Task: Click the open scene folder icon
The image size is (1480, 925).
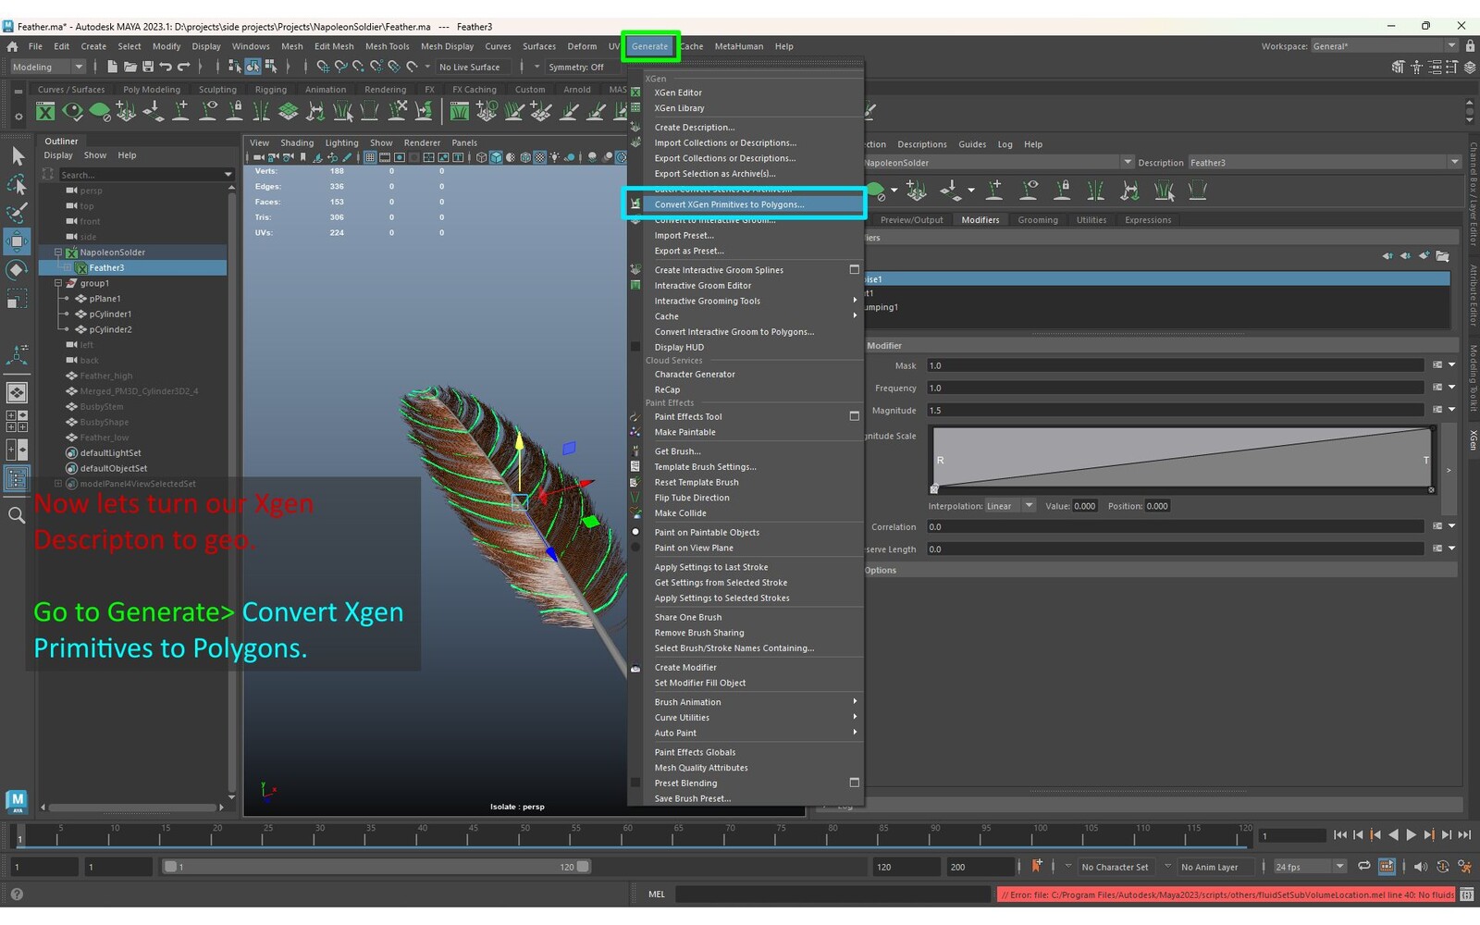Action: 130,67
